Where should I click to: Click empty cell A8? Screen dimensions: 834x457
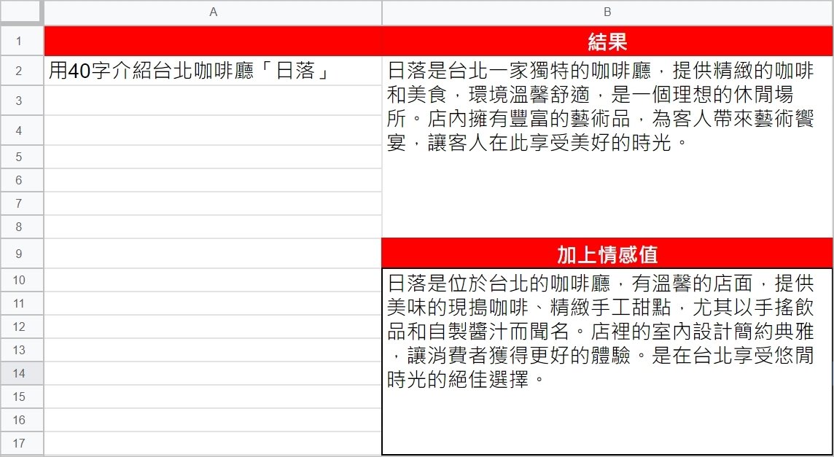click(213, 227)
